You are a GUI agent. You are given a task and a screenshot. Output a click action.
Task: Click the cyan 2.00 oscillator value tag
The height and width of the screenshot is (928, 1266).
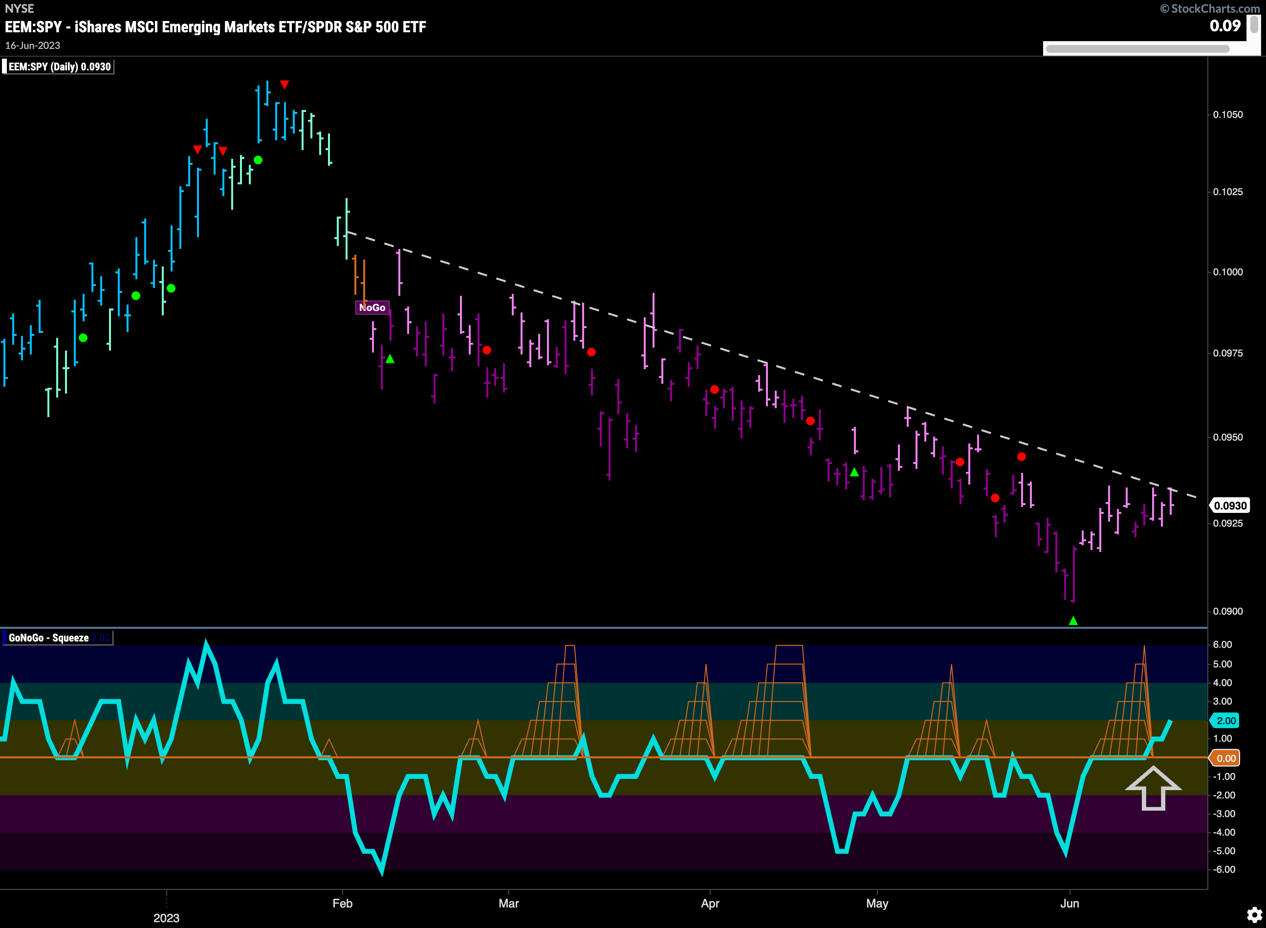[x=1225, y=720]
